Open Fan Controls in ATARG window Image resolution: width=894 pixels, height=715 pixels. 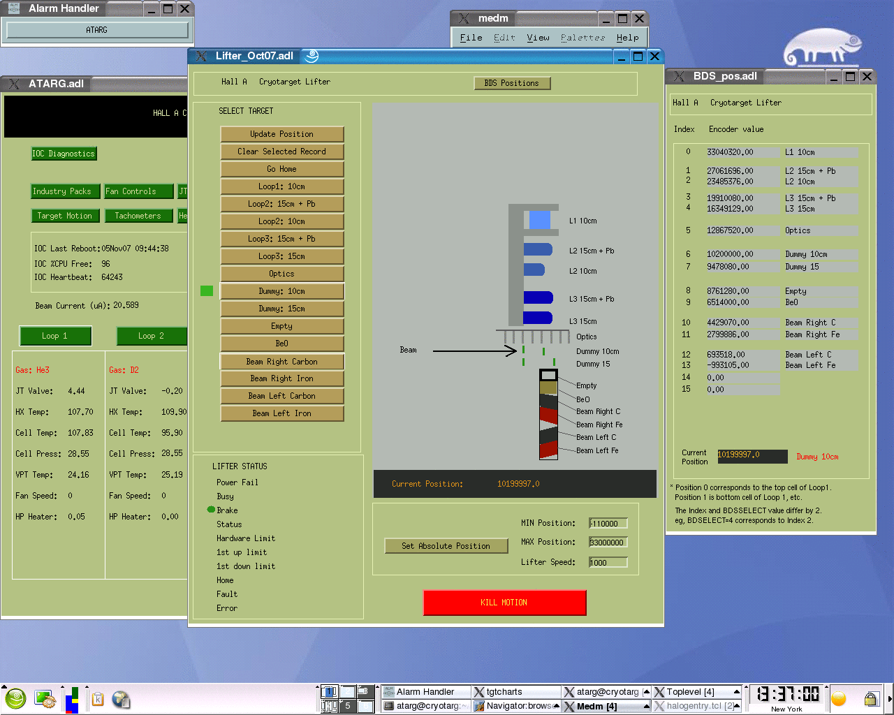point(139,191)
